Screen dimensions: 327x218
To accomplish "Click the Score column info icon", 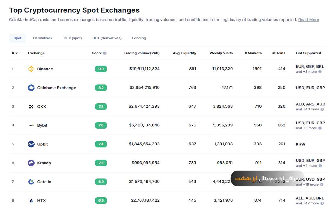I will [x=105, y=53].
